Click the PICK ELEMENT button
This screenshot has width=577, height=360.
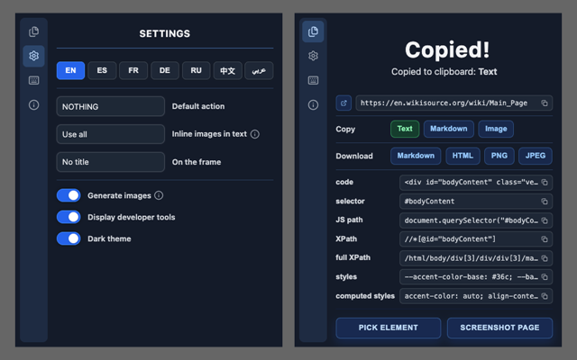[389, 328]
